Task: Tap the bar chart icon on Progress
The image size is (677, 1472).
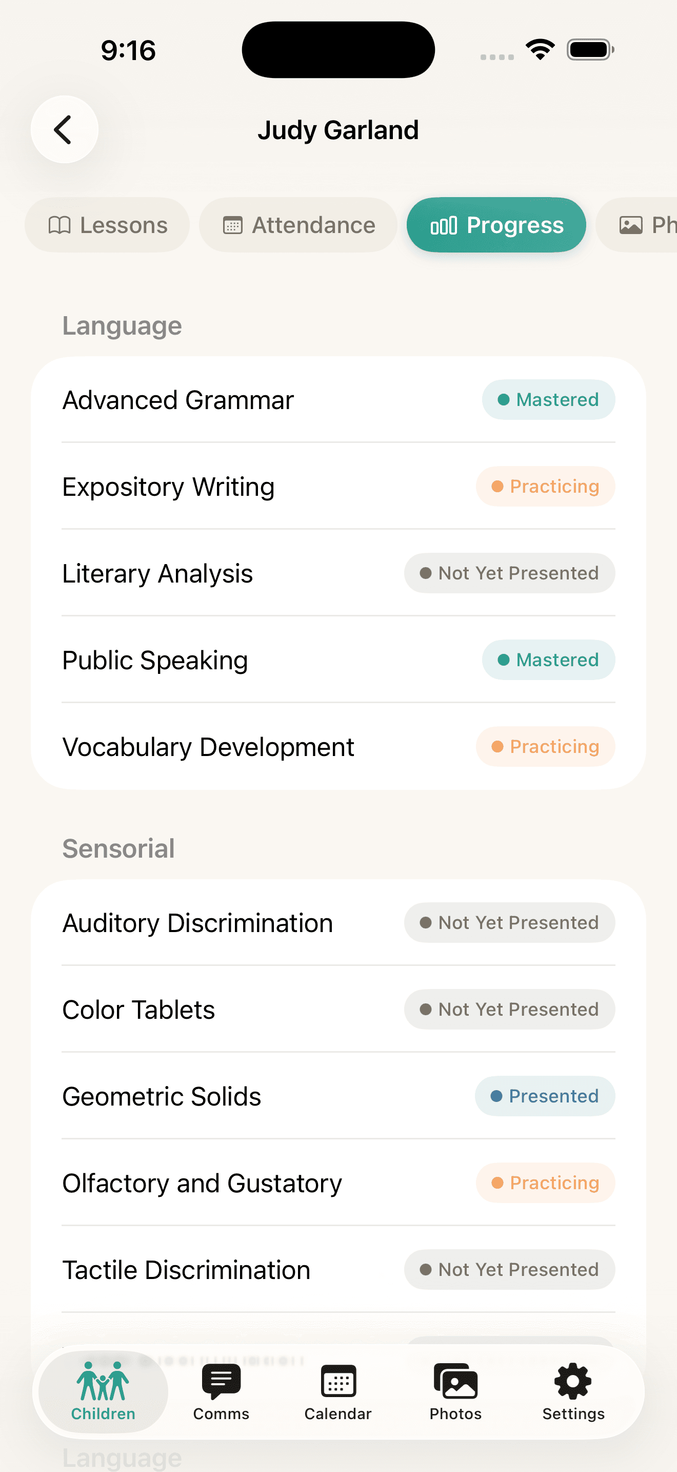Action: [444, 225]
